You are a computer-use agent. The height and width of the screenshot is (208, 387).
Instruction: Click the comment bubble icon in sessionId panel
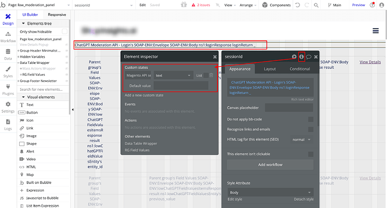308,57
